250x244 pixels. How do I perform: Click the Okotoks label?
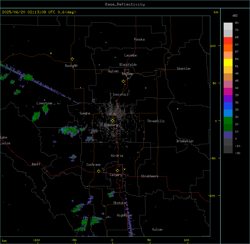coord(119,203)
